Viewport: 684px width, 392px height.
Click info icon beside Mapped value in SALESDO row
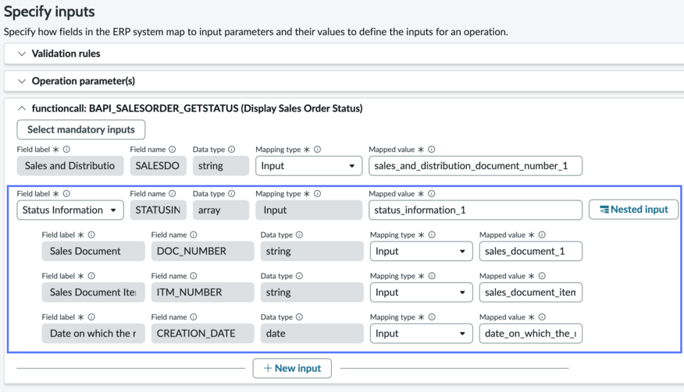coord(432,150)
